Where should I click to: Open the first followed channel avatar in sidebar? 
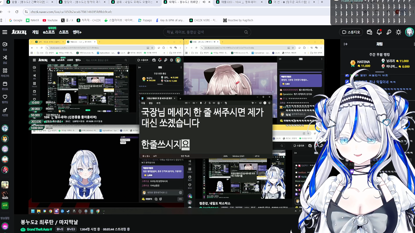(x=5, y=128)
